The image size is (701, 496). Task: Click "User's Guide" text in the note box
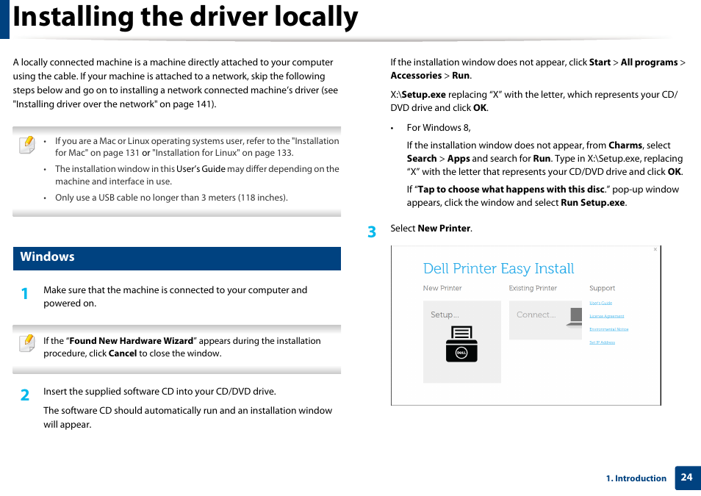pos(201,169)
